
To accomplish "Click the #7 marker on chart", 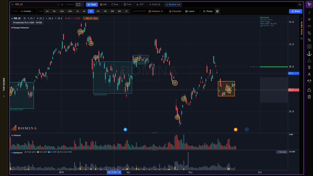I will (x=175, y=83).
